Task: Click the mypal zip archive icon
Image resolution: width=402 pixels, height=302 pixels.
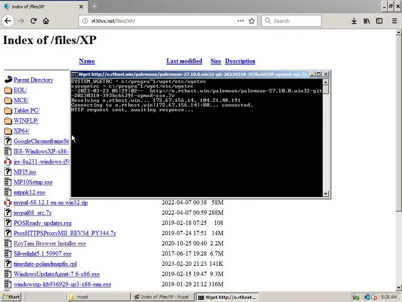Action: coord(8,203)
